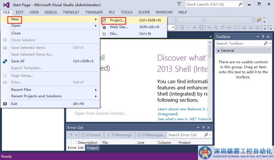Click in the Quick Launch search box

(x=211, y=4)
